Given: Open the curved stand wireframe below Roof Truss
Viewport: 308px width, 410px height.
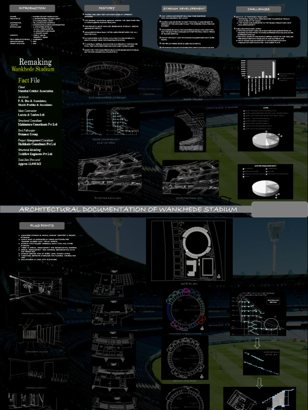Looking at the screenshot, I should 190,130.
